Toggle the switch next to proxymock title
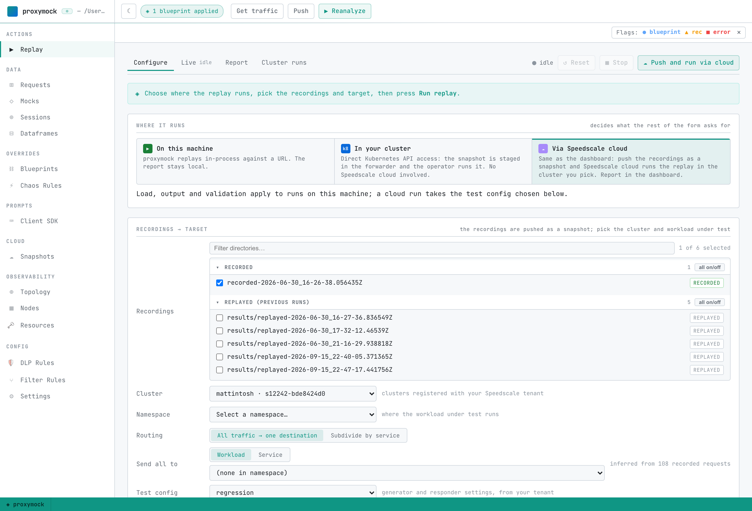 [67, 11]
